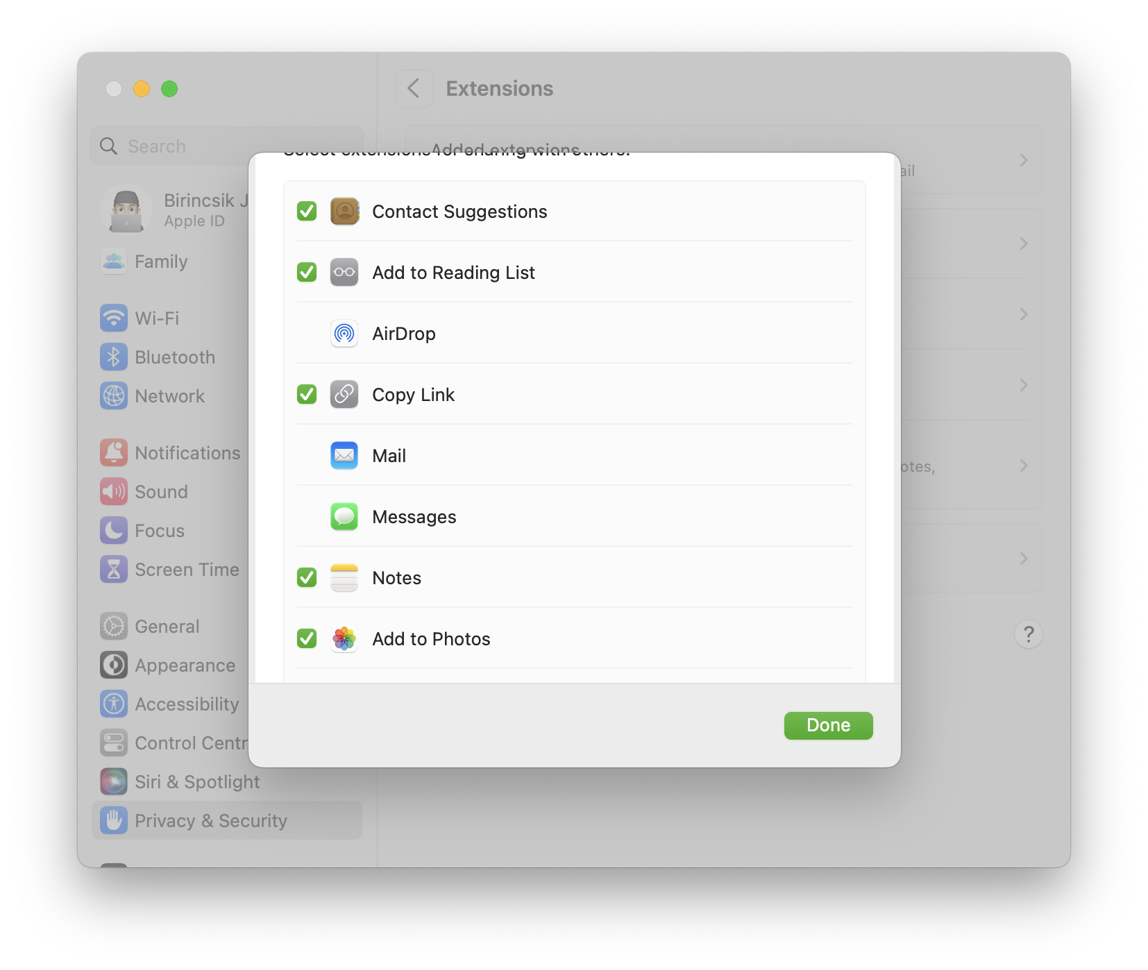This screenshot has width=1148, height=970.
Task: Click the Contact Suggestions contacts icon
Action: (344, 211)
